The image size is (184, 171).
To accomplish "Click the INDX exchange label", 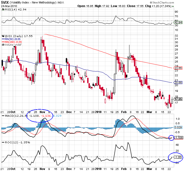I will click(61, 3).
